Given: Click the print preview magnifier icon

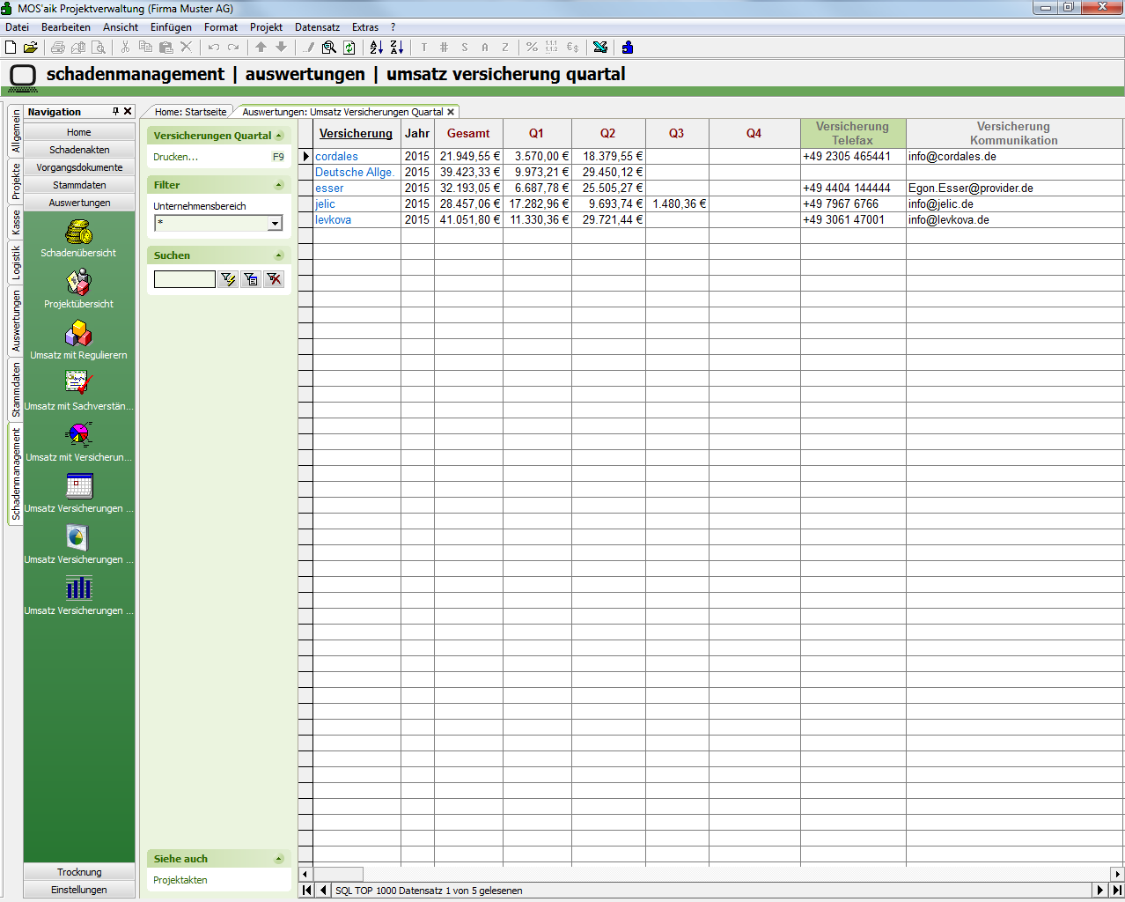Looking at the screenshot, I should [x=99, y=48].
